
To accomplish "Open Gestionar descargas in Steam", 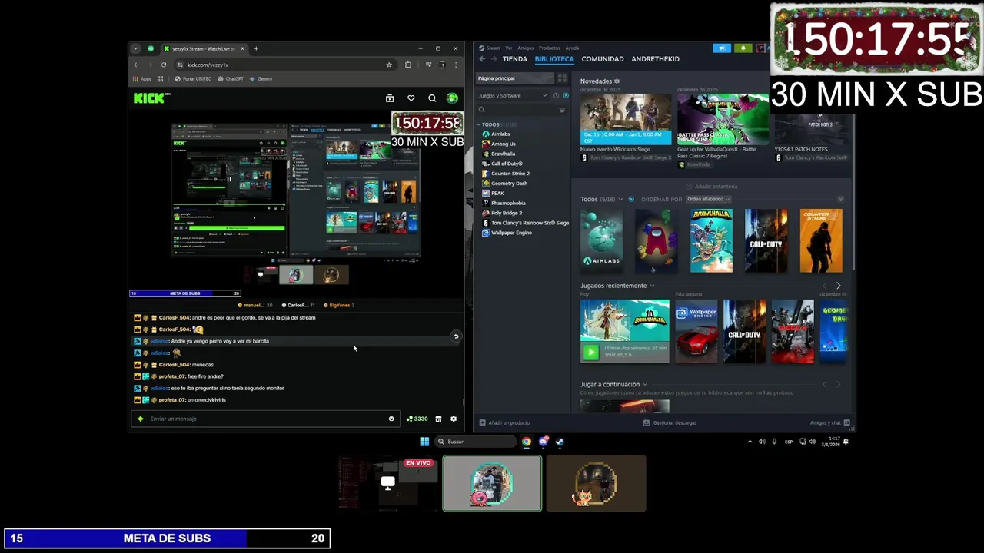I will pyautogui.click(x=670, y=422).
